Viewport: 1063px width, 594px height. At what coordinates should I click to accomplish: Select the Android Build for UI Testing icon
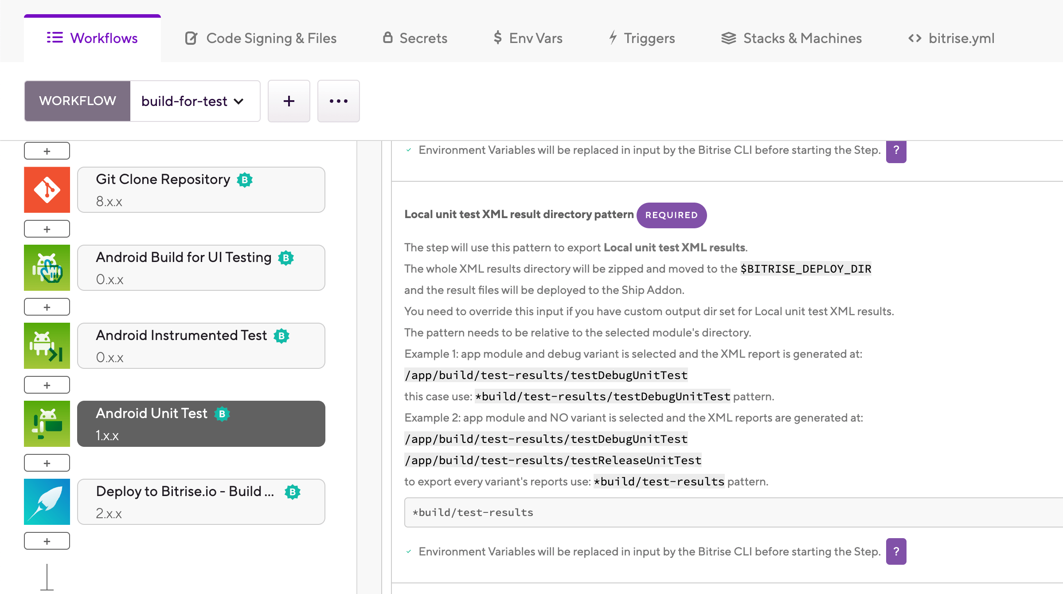pos(47,268)
